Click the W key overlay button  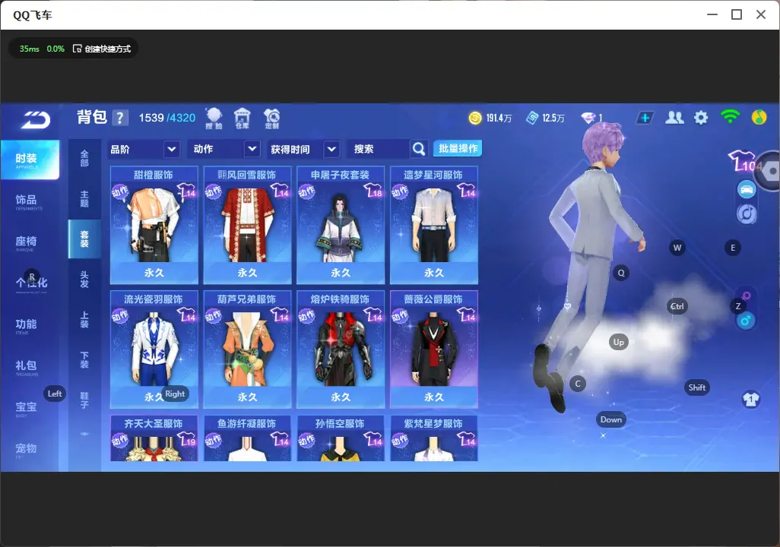click(677, 248)
